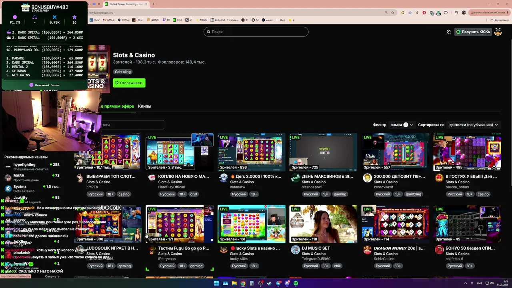Open a new browser tab
512x288 pixels.
click(x=153, y=4)
